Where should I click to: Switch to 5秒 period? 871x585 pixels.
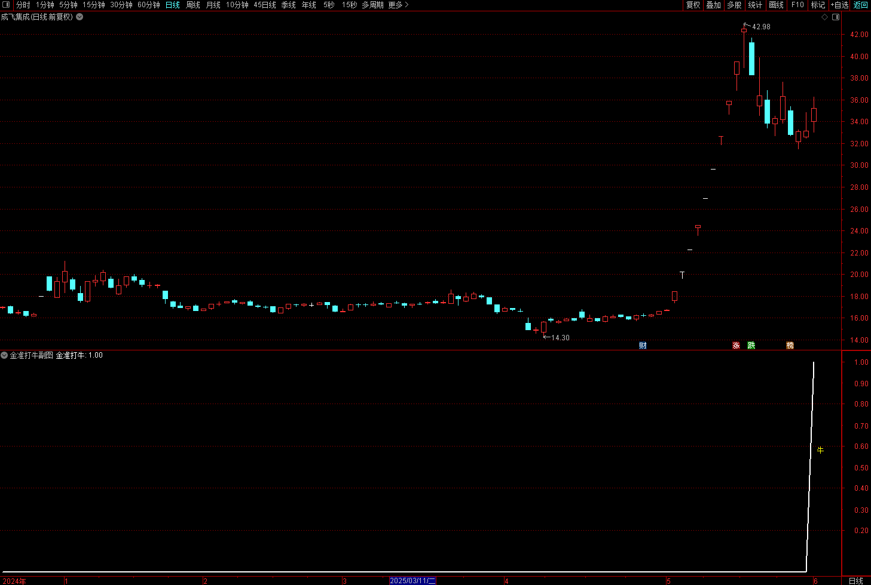(329, 5)
